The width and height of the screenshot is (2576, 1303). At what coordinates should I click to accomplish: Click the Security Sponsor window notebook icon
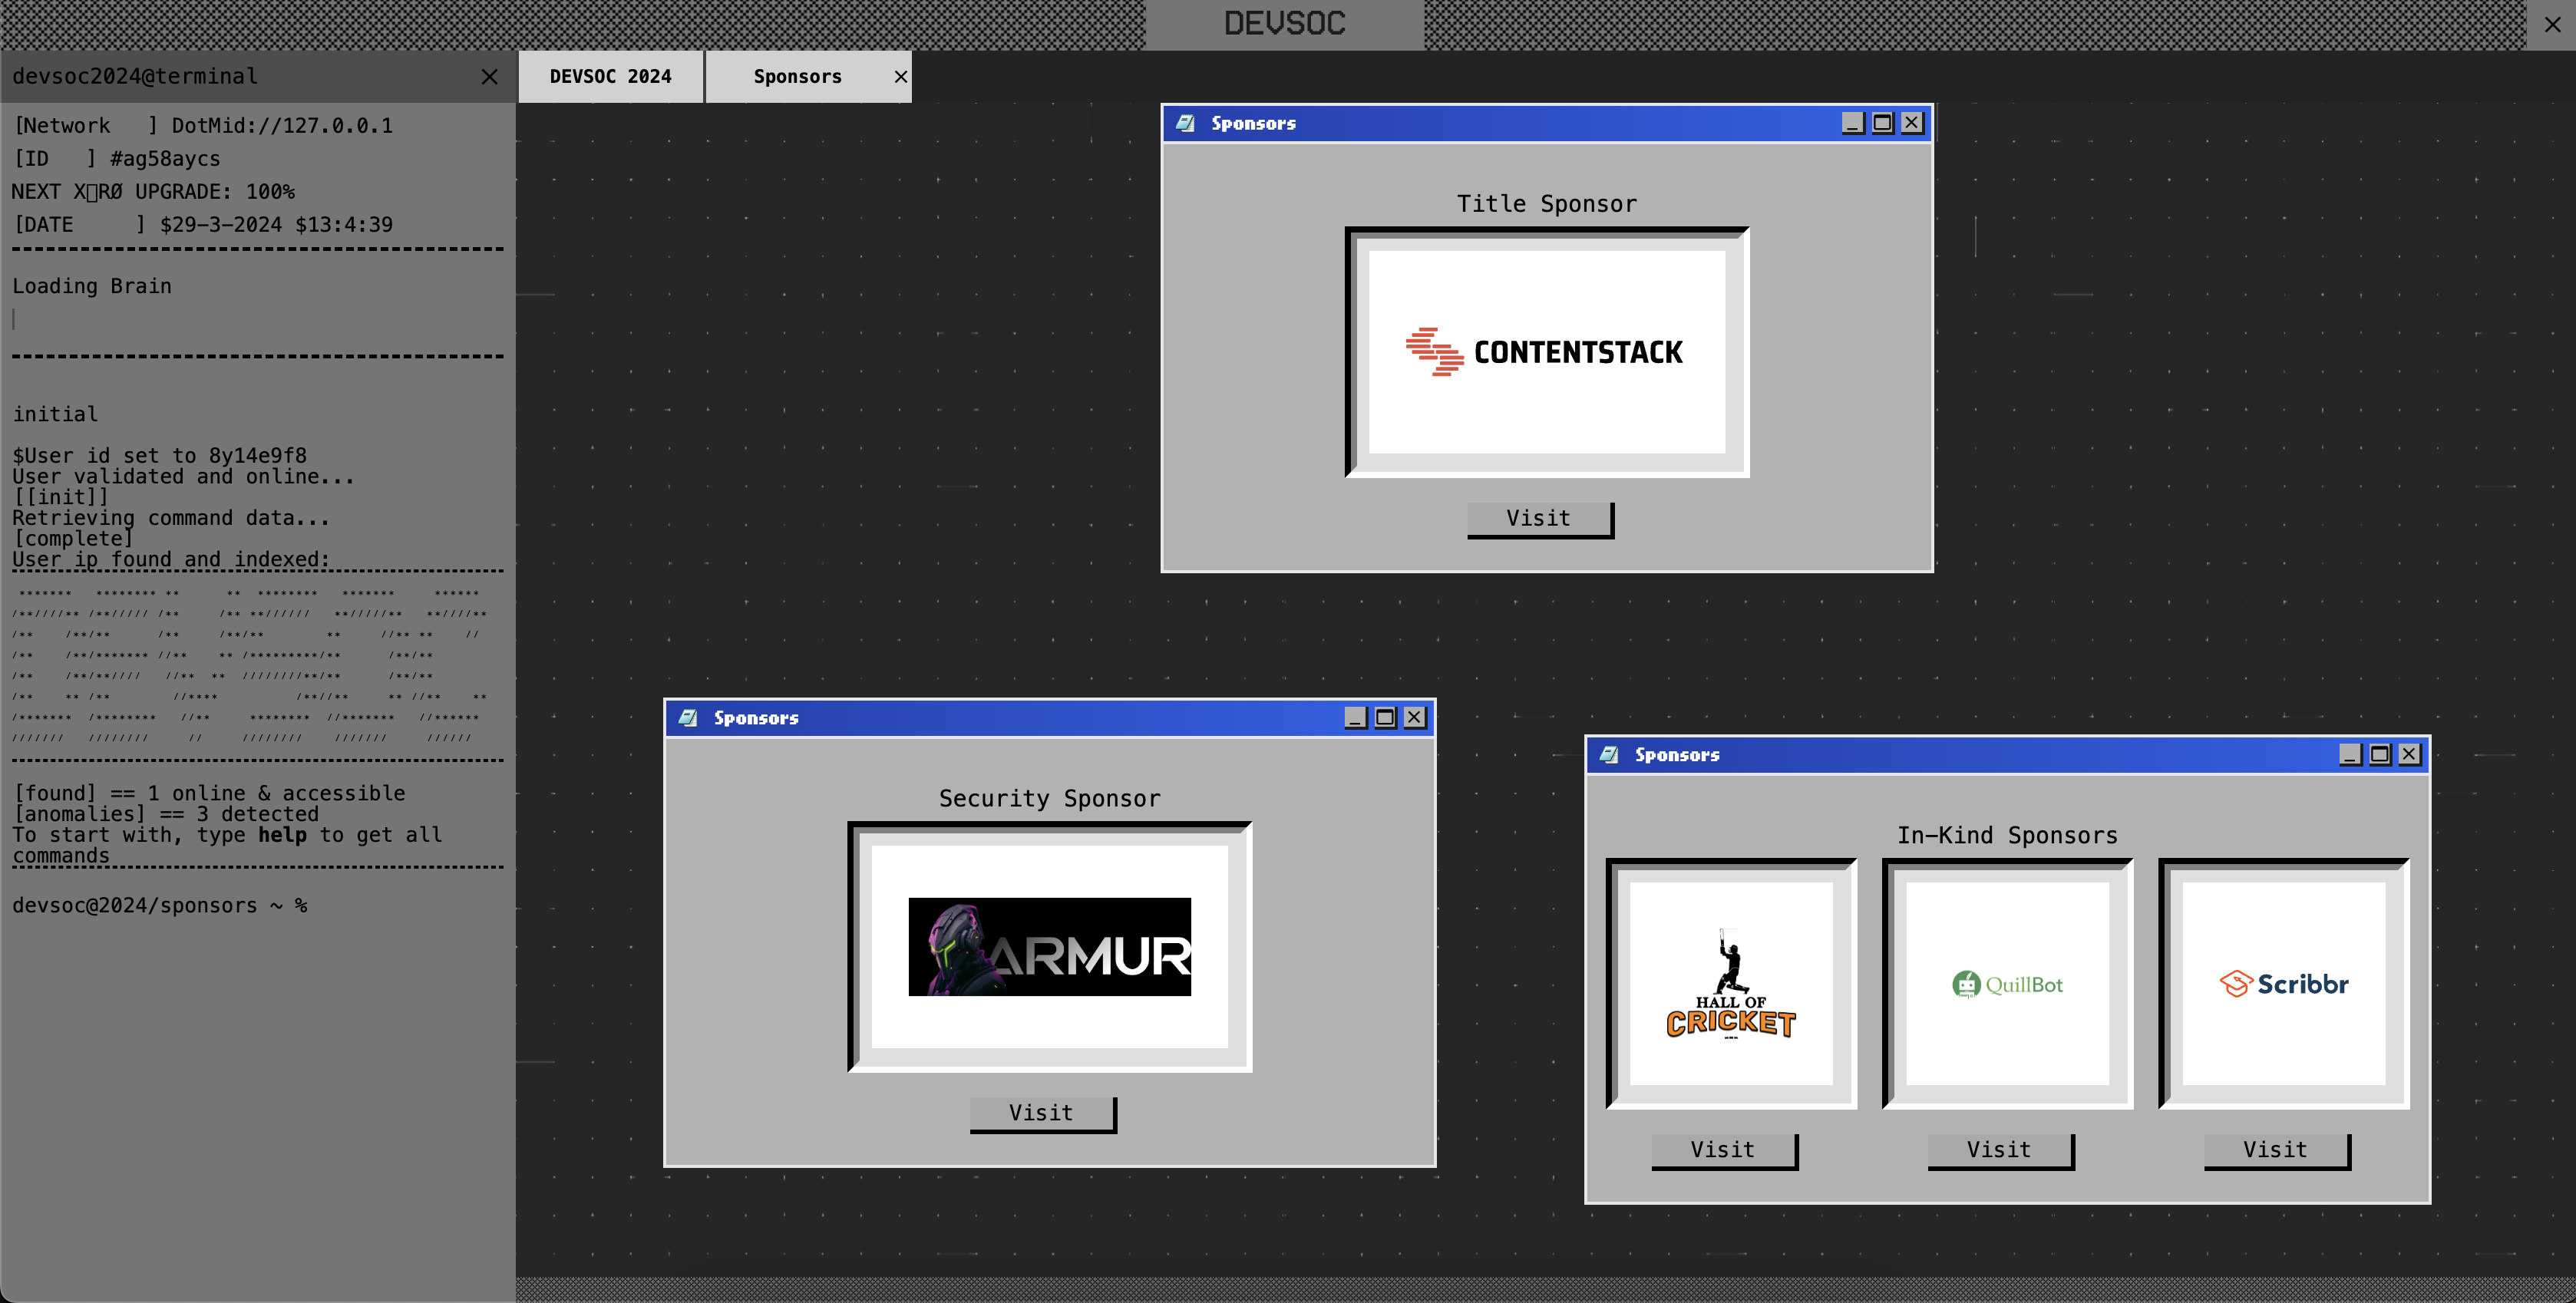pyautogui.click(x=688, y=718)
